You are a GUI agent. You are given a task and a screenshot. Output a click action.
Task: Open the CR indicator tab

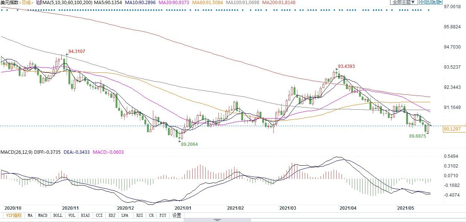151,215
